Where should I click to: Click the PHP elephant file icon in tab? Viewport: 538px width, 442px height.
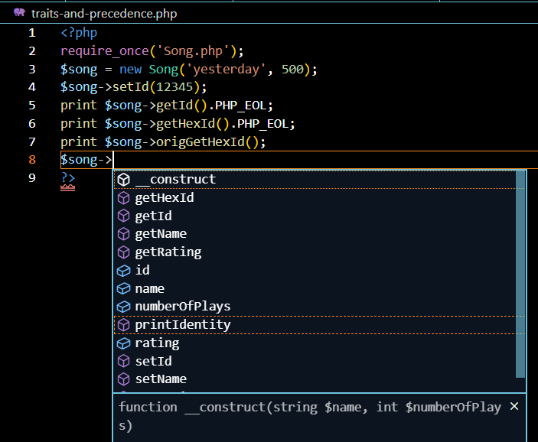click(x=19, y=13)
